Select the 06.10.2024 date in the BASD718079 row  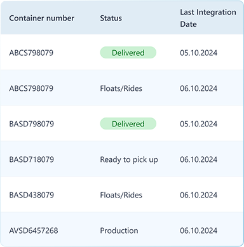click(198, 159)
